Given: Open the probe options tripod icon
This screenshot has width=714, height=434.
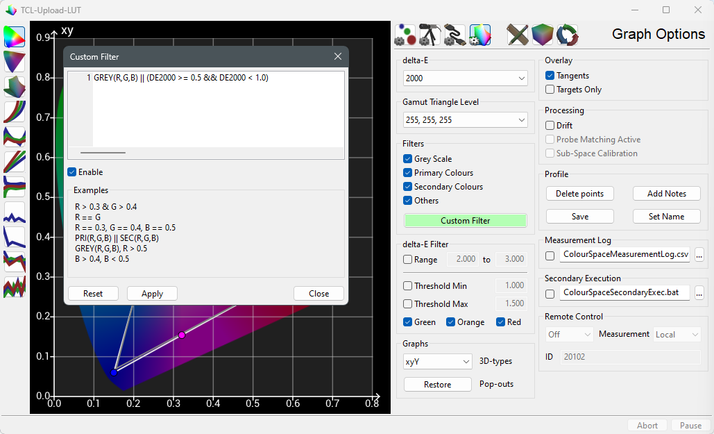Looking at the screenshot, I should (x=430, y=34).
